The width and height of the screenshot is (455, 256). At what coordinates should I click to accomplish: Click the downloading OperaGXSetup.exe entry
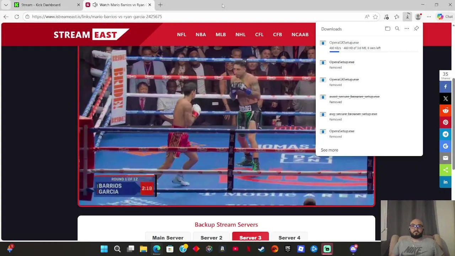pyautogui.click(x=369, y=46)
